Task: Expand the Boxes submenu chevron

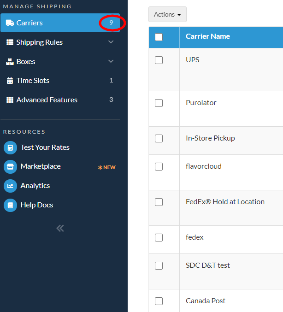Action: coord(111,62)
